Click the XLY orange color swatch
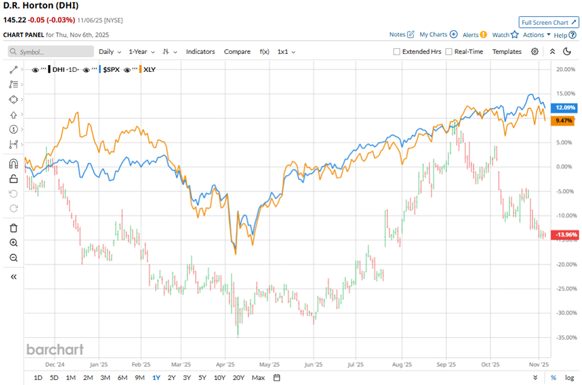This screenshot has height=385, width=582. coord(141,69)
